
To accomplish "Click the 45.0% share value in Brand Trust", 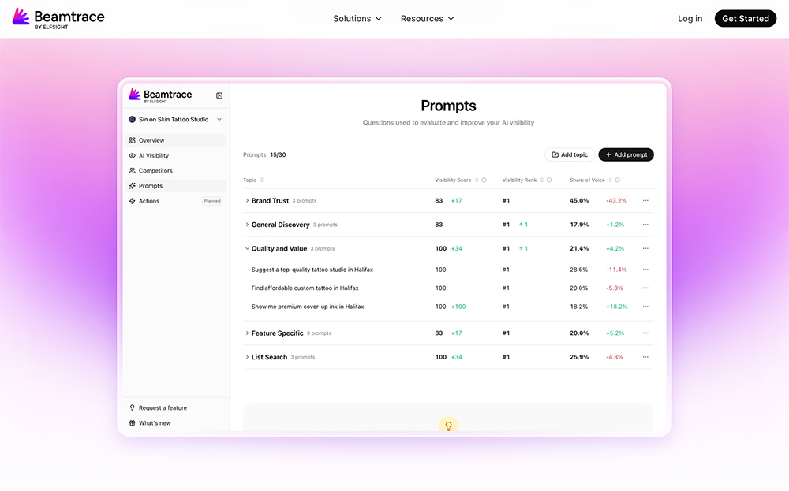I will pyautogui.click(x=579, y=200).
